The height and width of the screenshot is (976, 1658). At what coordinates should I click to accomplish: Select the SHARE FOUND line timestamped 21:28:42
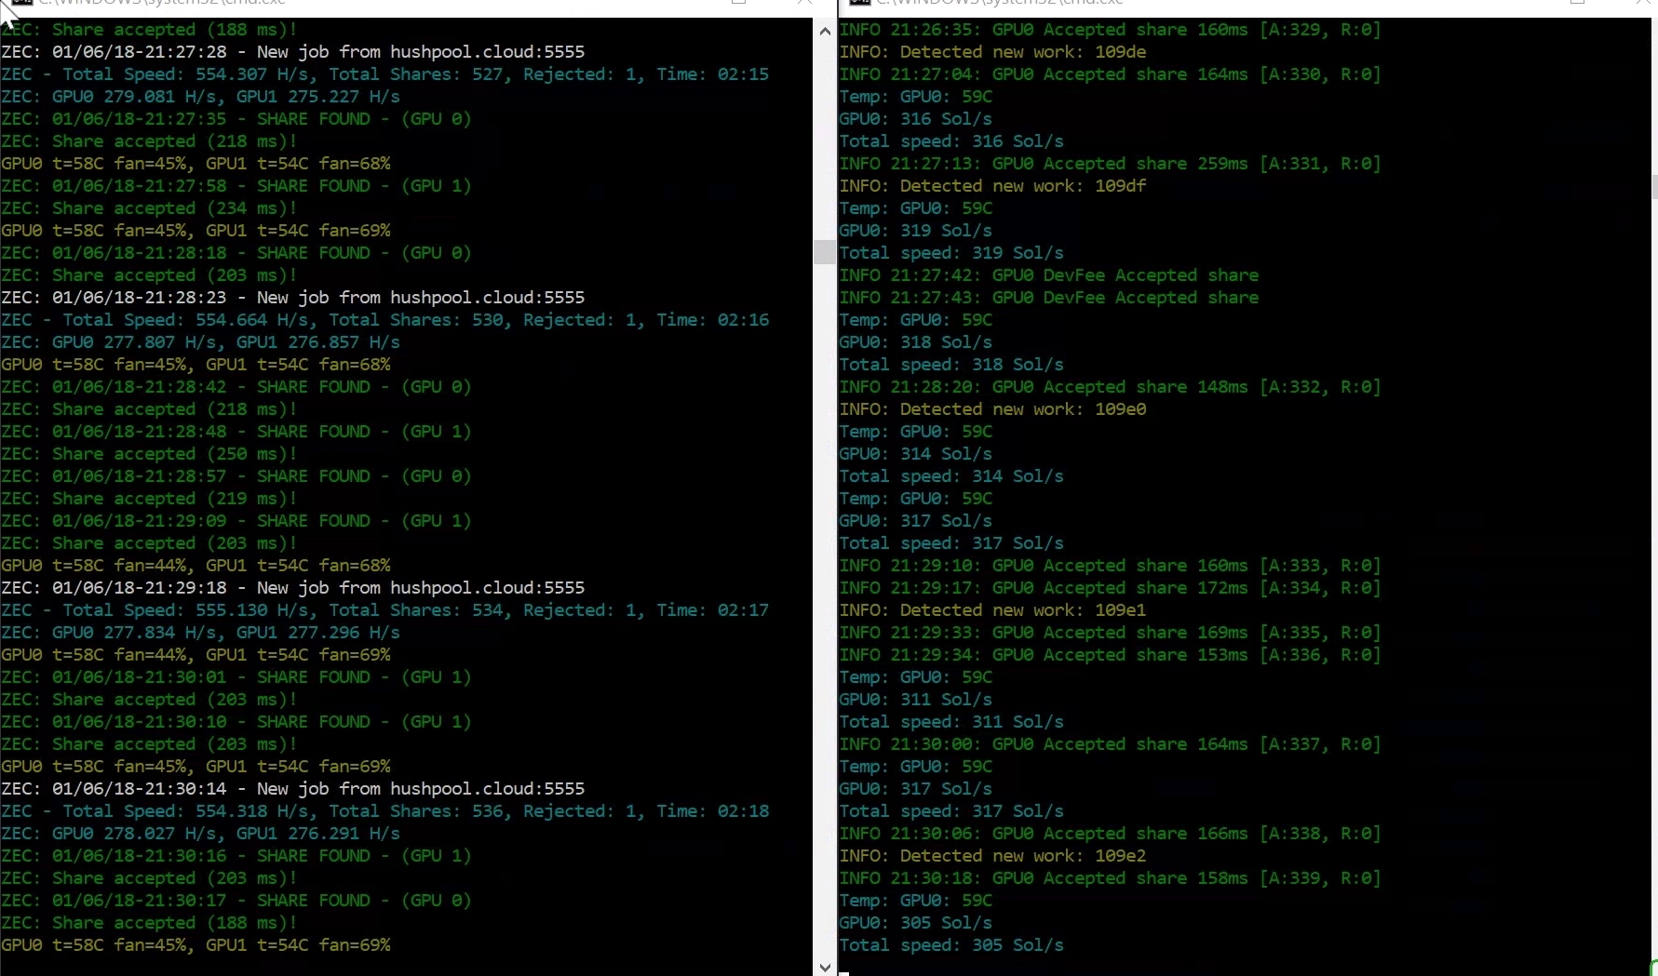236,387
